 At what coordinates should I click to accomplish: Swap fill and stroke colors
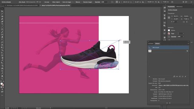click(x=3, y=81)
